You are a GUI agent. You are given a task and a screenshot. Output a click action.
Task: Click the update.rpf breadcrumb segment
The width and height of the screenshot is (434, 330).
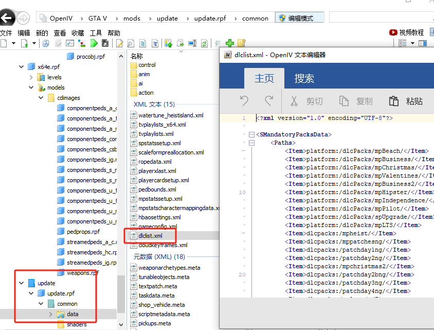click(210, 19)
